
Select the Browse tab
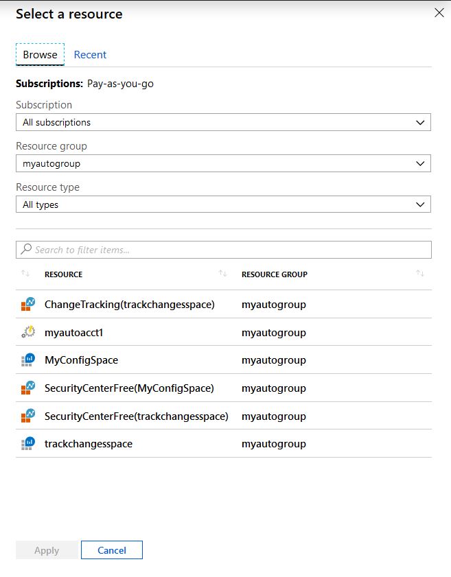pos(39,54)
